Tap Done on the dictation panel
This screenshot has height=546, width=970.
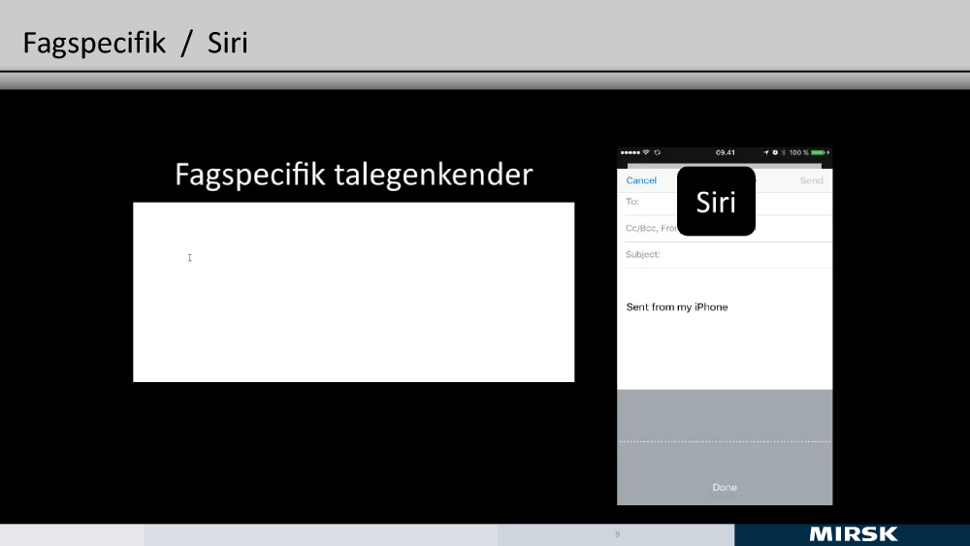click(725, 487)
